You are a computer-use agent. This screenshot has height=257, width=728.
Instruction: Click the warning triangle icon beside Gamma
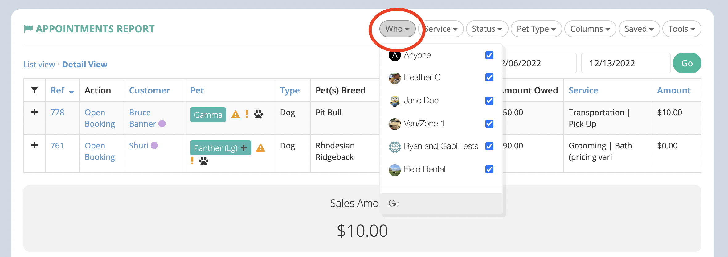click(235, 115)
